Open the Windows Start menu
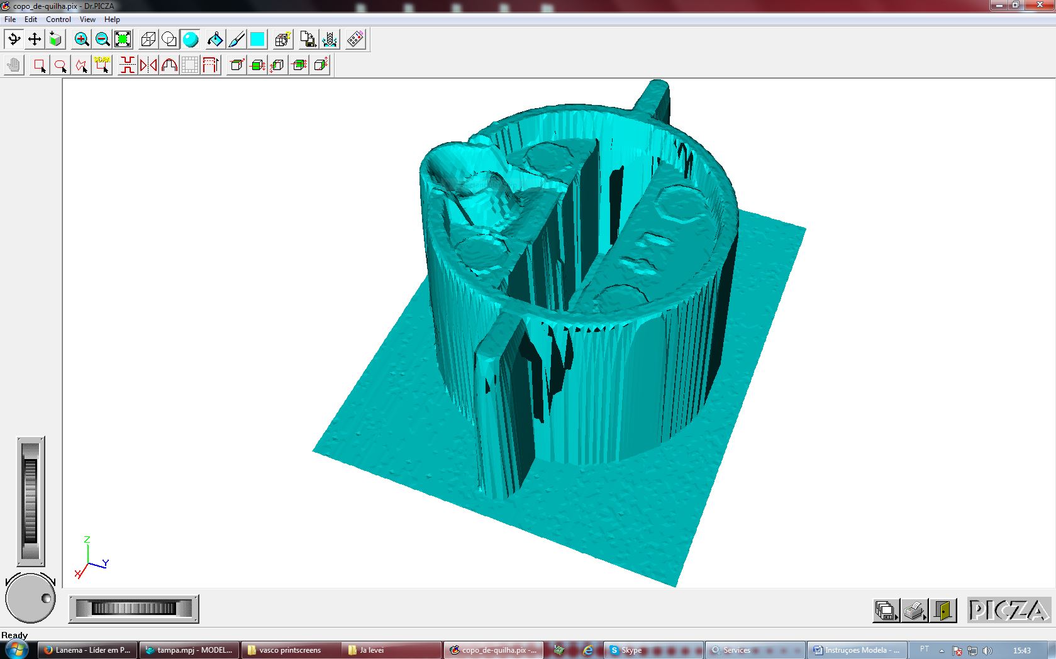Viewport: 1056px width, 659px height. [16, 650]
